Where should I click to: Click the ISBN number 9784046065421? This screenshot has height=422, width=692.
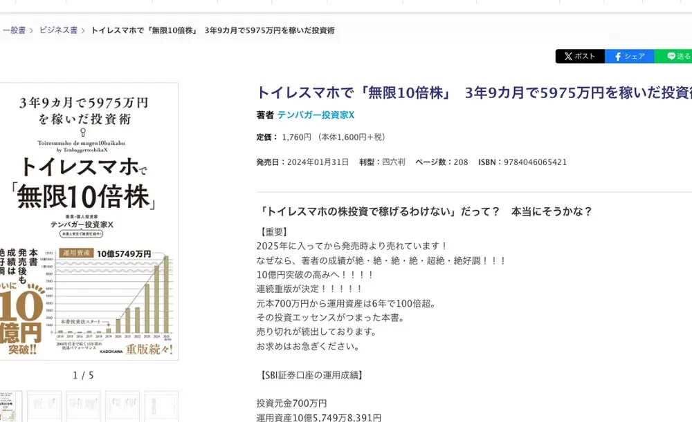(x=536, y=162)
